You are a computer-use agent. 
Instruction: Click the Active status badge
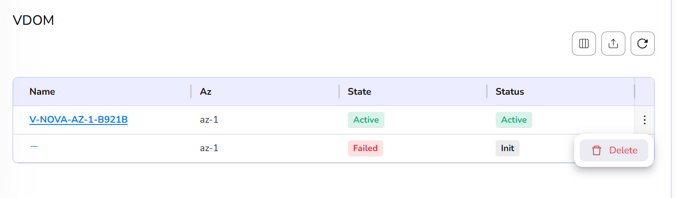coord(514,120)
